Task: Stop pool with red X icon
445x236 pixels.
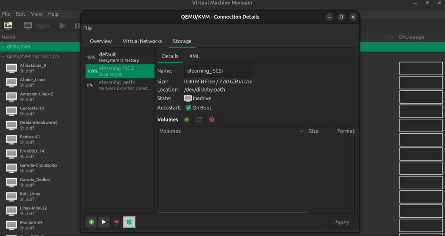Action: pyautogui.click(x=116, y=222)
